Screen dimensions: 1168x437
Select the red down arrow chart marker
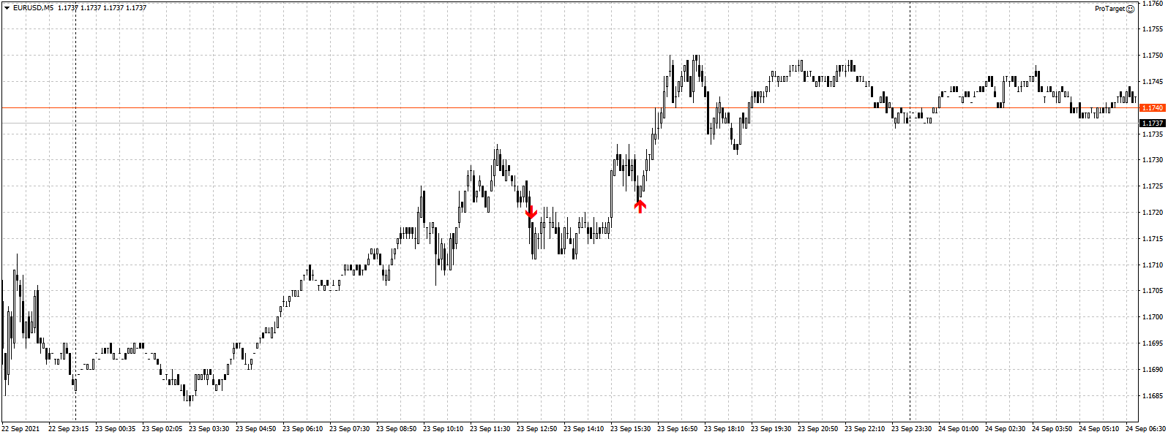click(531, 213)
